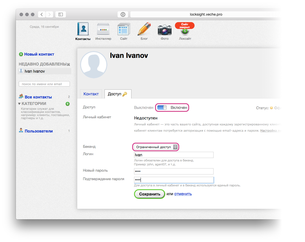The width and height of the screenshot is (305, 242).
Task: Open the Пользователи list
Action: (39, 131)
